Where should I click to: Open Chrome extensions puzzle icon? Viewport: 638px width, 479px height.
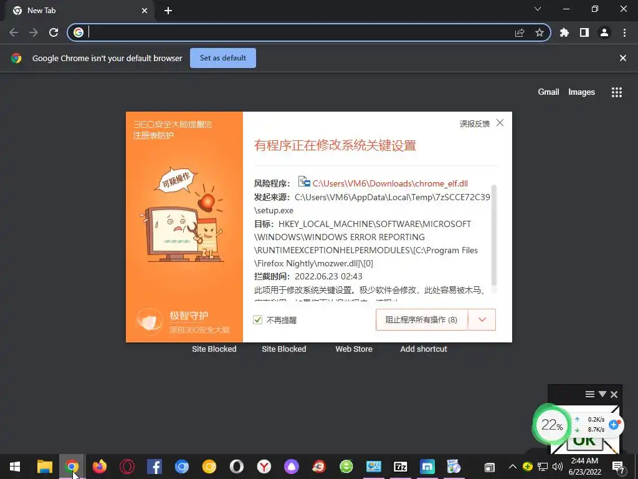click(564, 32)
